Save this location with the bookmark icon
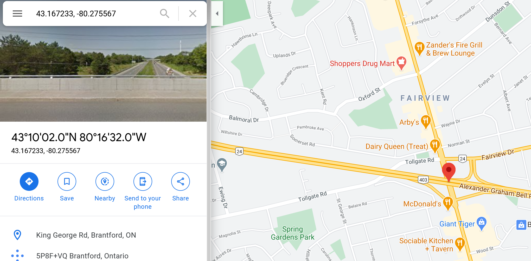531x261 pixels. click(x=67, y=181)
